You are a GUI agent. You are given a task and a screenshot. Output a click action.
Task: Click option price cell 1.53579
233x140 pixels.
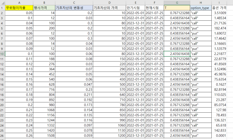point(219,49)
